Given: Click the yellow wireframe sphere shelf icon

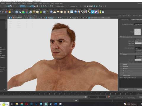Looking at the screenshot, I should (x=37, y=12).
